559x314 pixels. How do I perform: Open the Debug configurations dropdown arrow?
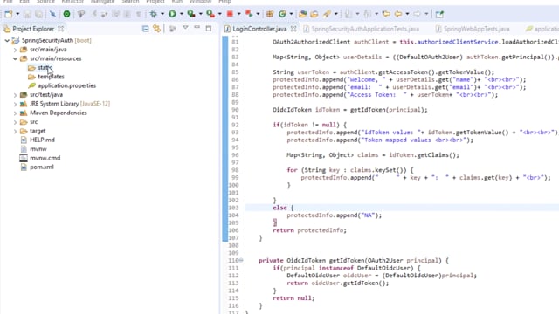[x=162, y=14]
